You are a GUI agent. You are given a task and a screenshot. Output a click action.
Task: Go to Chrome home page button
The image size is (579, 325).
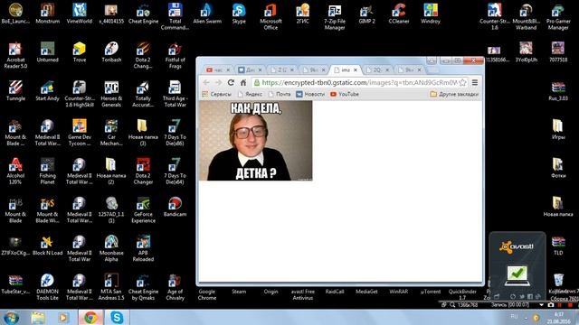[243, 82]
